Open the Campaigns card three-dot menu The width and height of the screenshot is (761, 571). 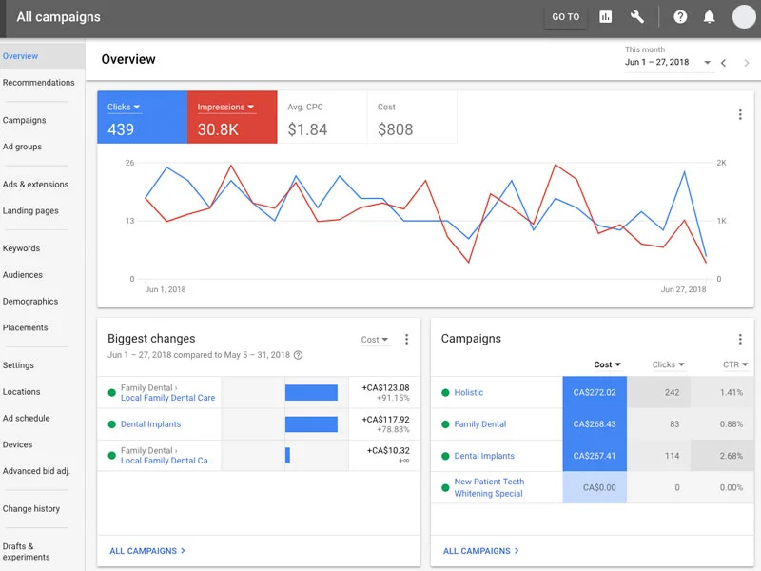740,339
